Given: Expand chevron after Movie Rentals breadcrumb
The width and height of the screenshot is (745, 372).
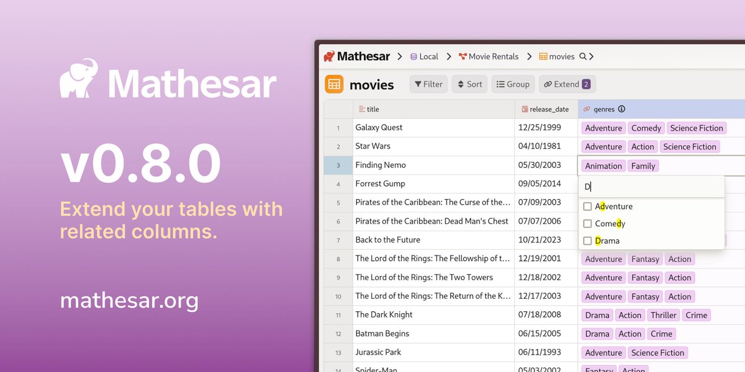Looking at the screenshot, I should (x=529, y=56).
